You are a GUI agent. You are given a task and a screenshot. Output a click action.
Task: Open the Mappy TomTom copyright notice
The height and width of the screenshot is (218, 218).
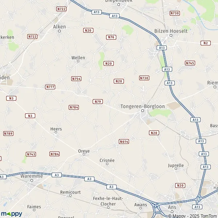[x=193, y=216]
